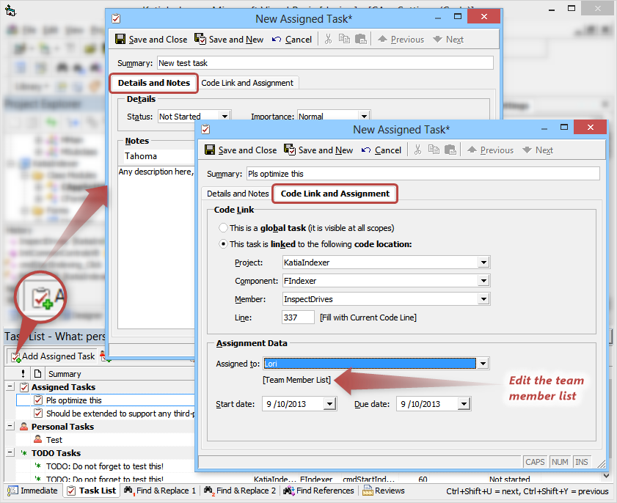Click Save and Close in front task window
The width and height of the screenshot is (617, 503).
241,150
